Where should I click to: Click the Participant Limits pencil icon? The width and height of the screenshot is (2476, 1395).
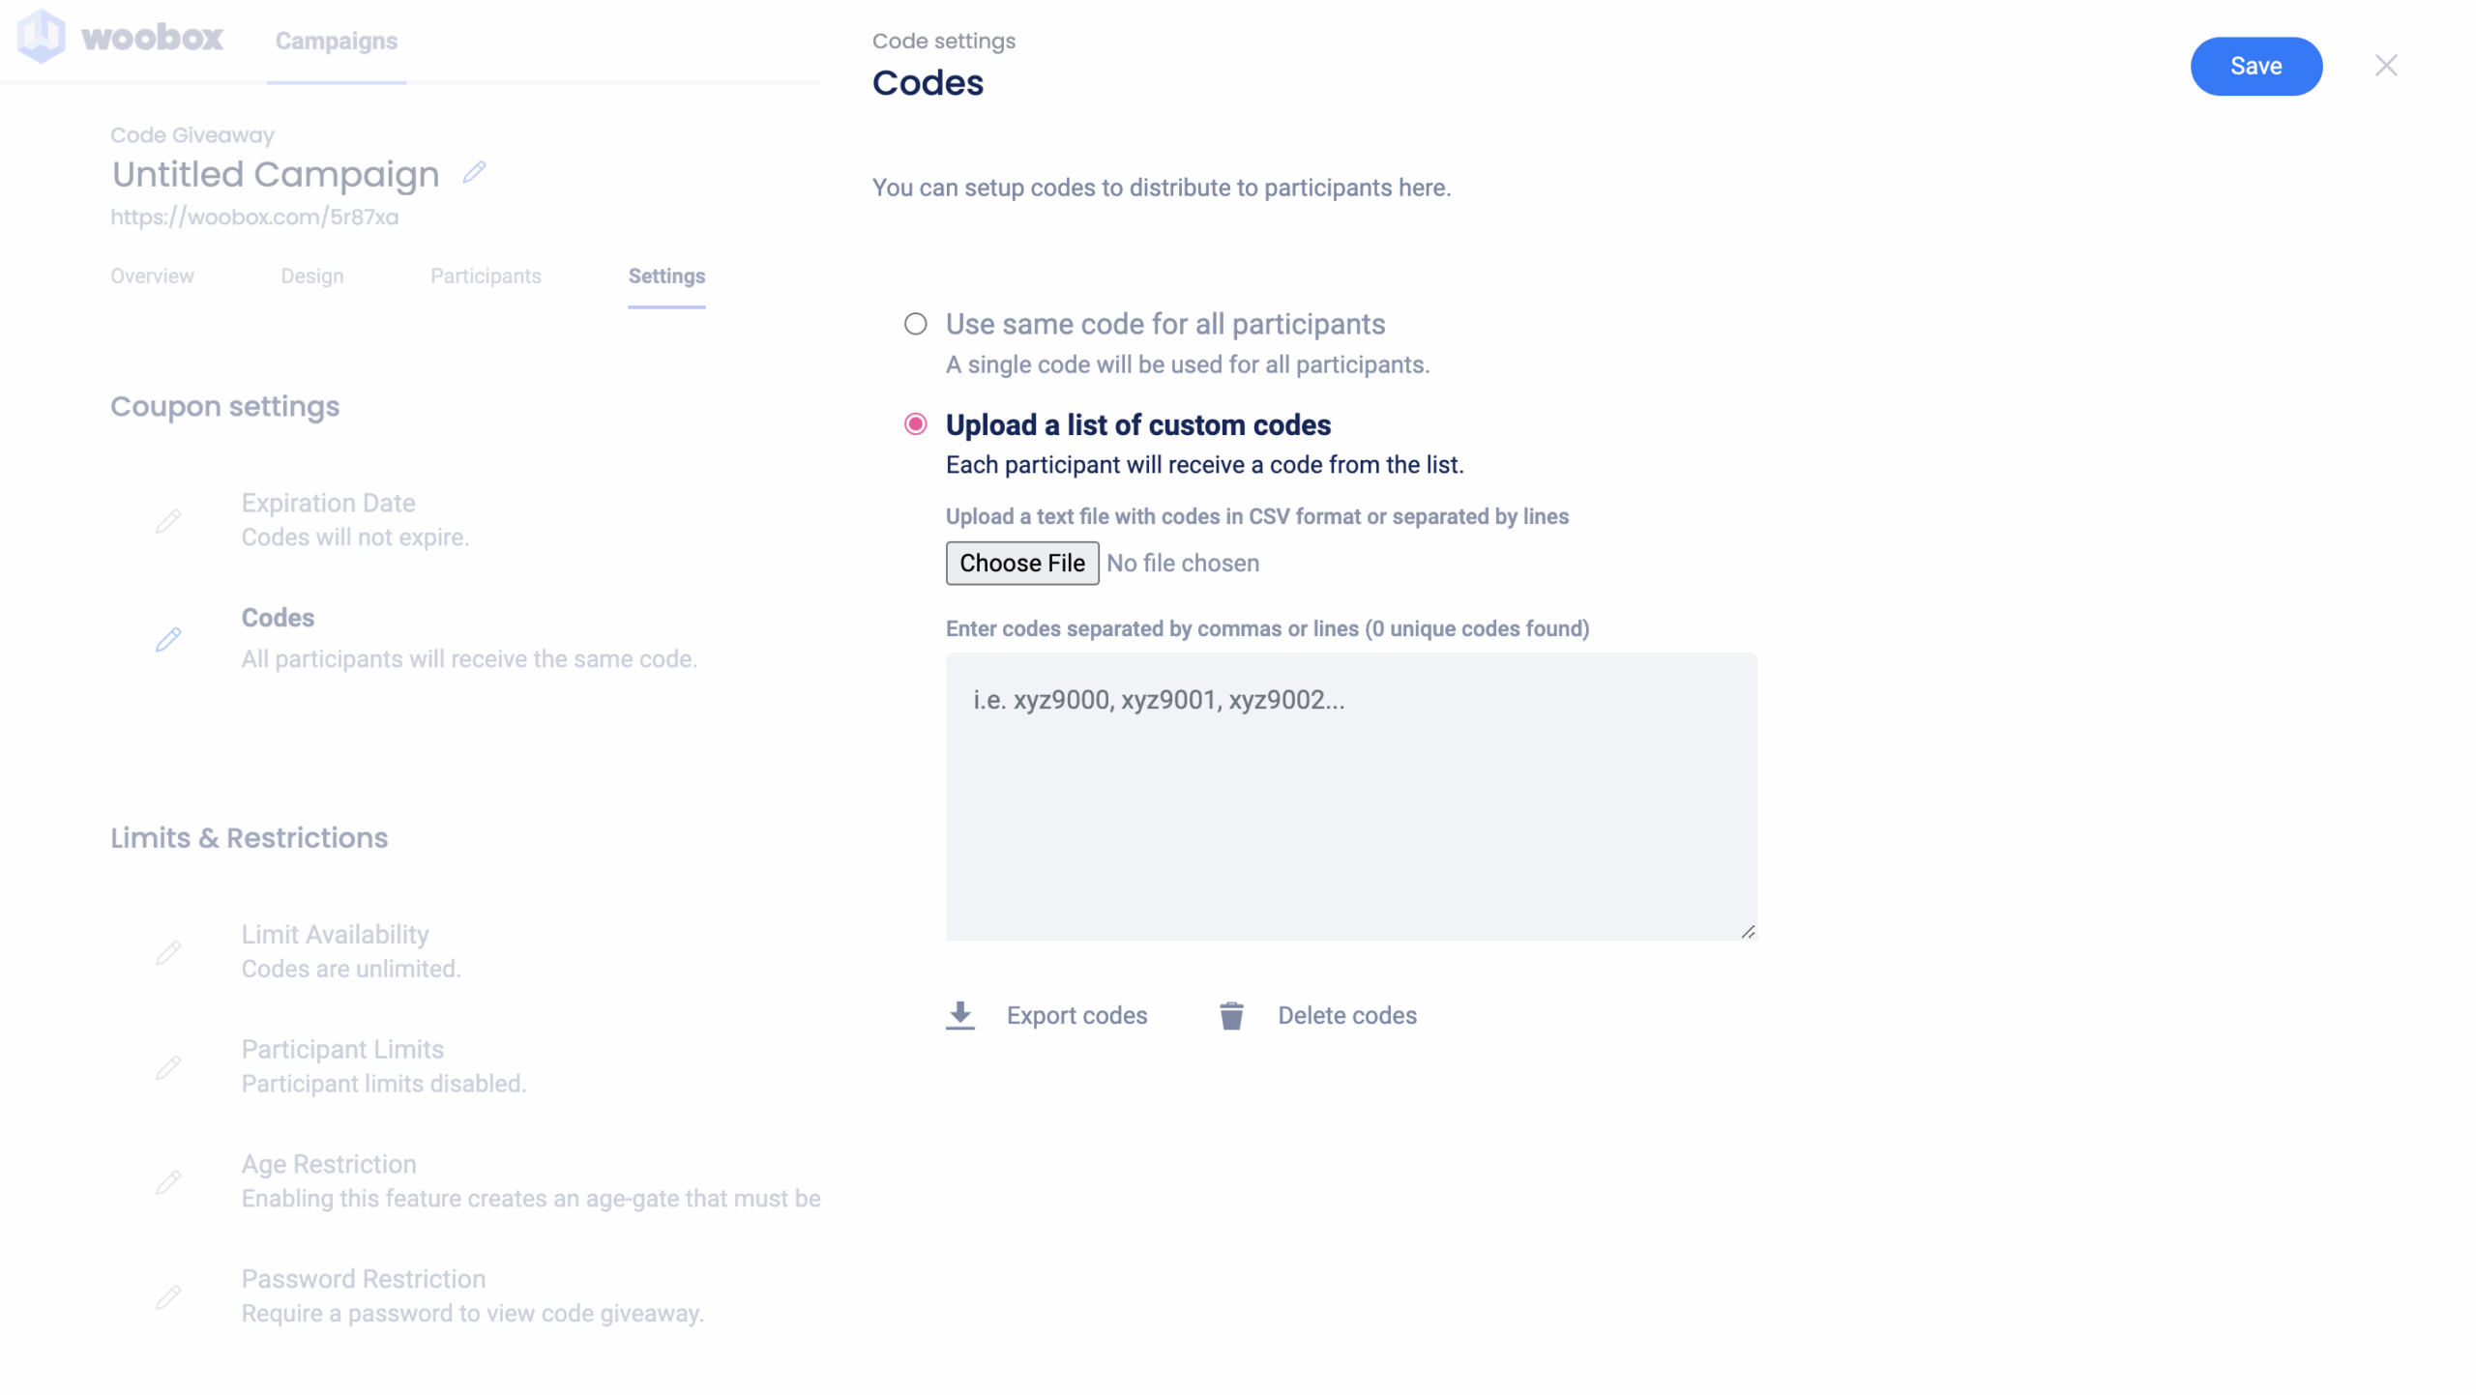(168, 1067)
